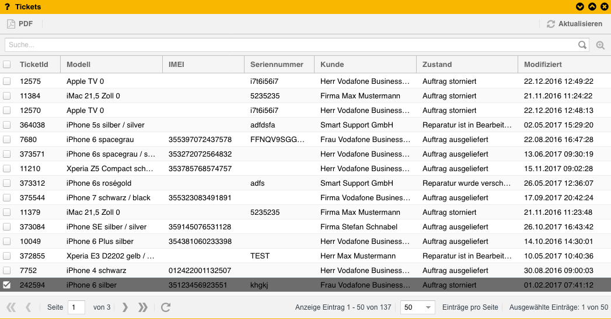Image resolution: width=611 pixels, height=319 pixels.
Task: Toggle the select-all checkbox in the header
Action: point(7,65)
